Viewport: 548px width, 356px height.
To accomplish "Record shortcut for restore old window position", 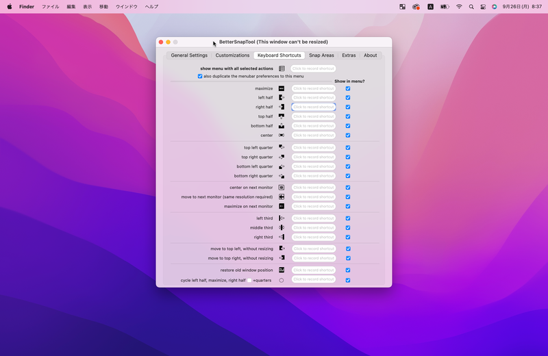I will (x=314, y=270).
